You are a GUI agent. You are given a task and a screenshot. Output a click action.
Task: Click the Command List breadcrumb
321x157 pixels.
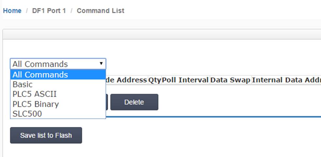coord(101,11)
